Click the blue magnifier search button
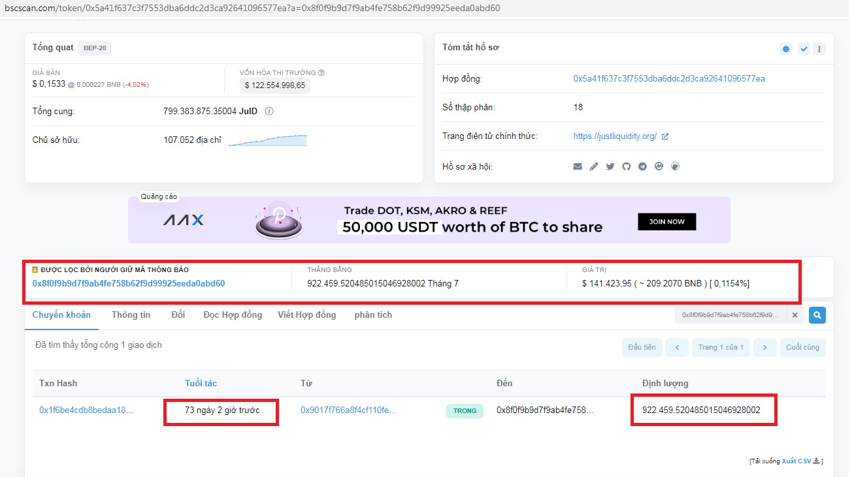 pyautogui.click(x=817, y=315)
